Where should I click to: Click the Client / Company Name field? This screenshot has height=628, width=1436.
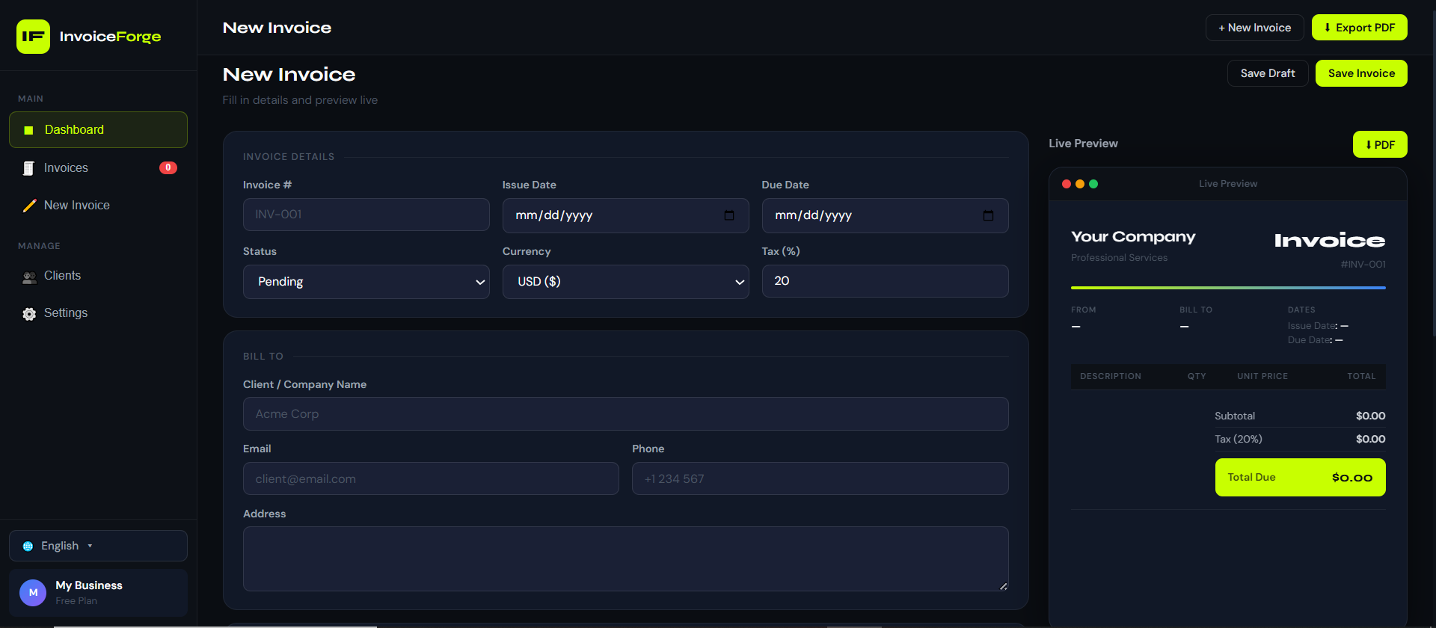(x=626, y=414)
